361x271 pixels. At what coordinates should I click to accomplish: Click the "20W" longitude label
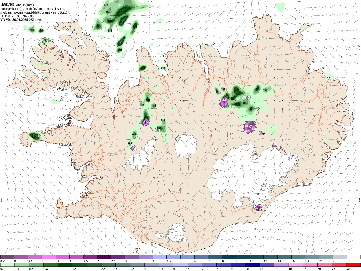(150, 1)
